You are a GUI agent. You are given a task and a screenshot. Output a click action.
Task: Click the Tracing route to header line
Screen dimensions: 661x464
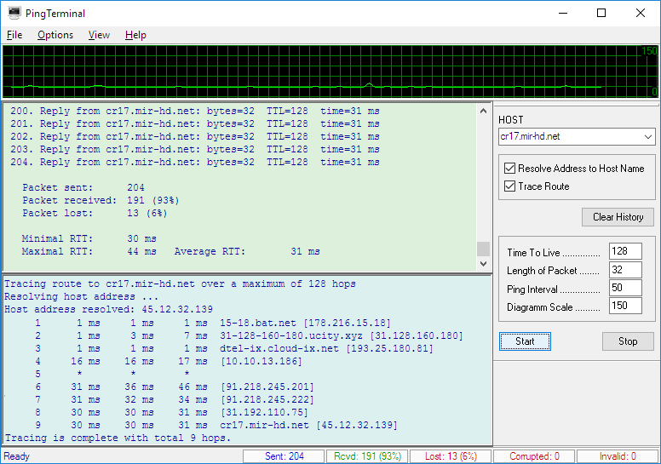(180, 284)
